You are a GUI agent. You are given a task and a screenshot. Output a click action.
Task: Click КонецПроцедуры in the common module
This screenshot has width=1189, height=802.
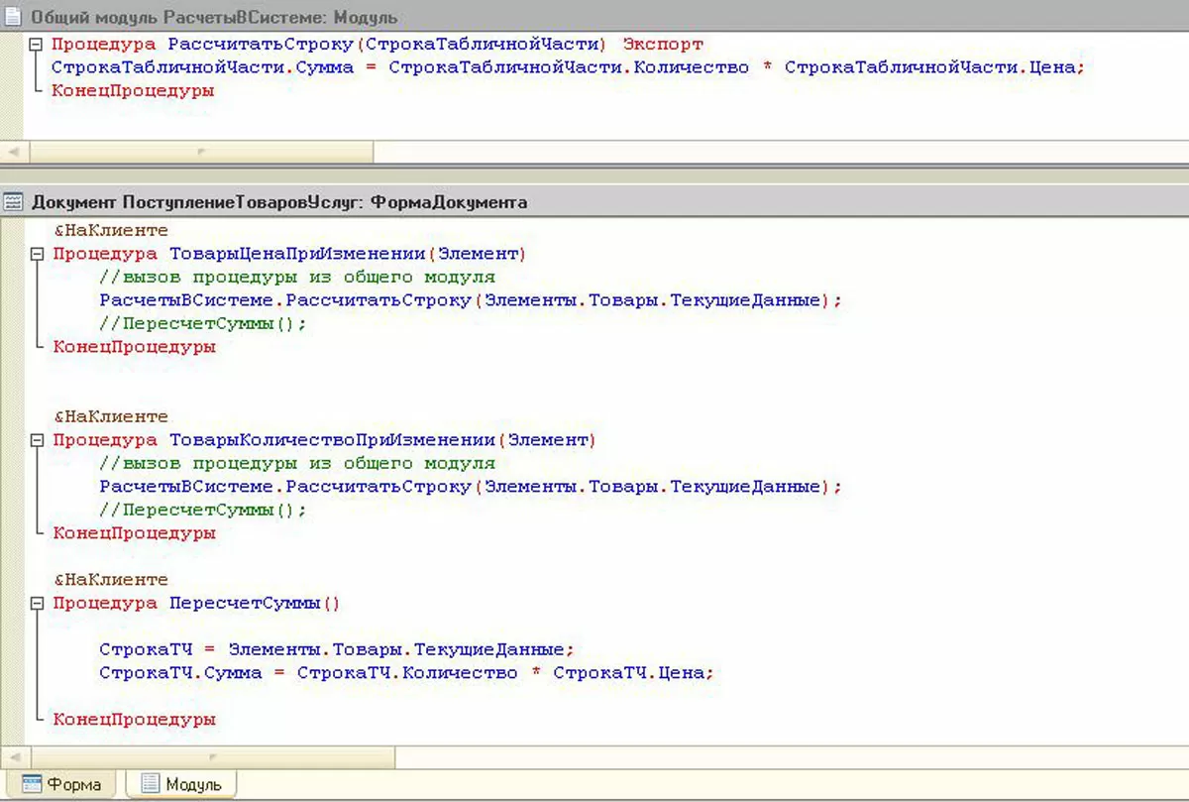(x=133, y=90)
